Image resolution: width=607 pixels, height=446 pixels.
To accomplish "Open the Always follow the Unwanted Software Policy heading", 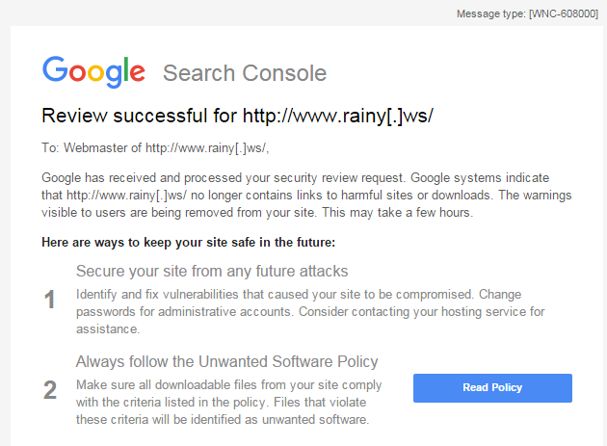I will tap(226, 361).
